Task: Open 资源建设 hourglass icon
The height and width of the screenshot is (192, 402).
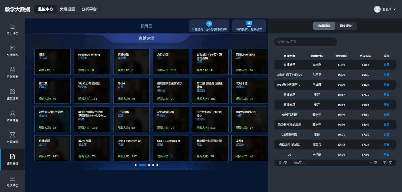Action: pyautogui.click(x=12, y=135)
